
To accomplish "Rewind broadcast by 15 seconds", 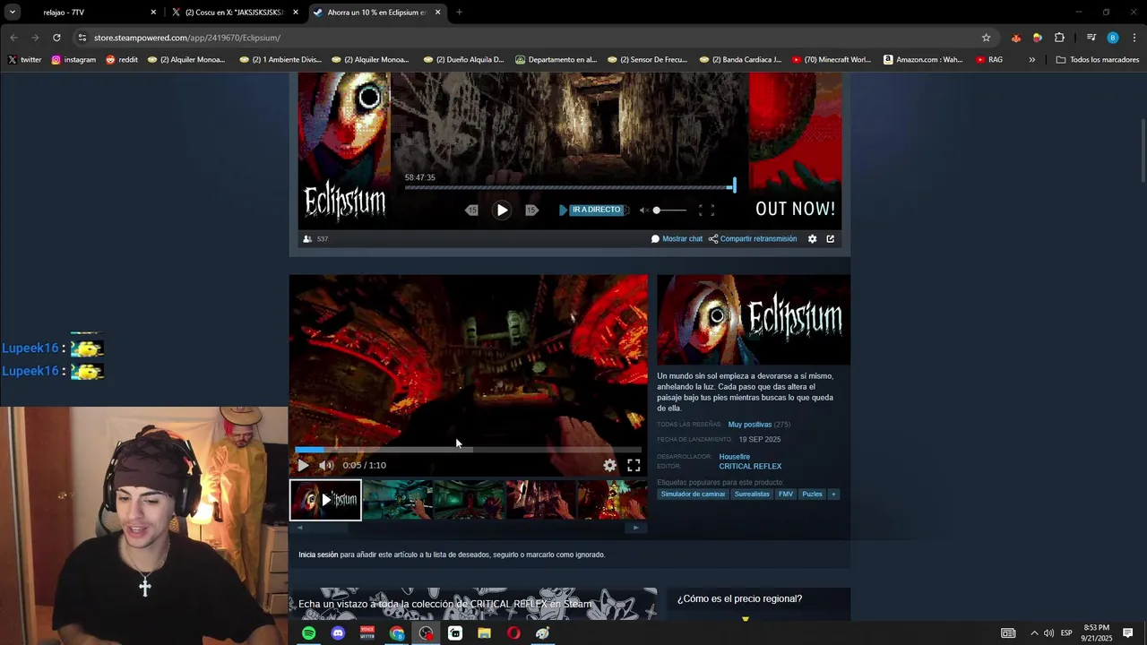I will point(472,210).
